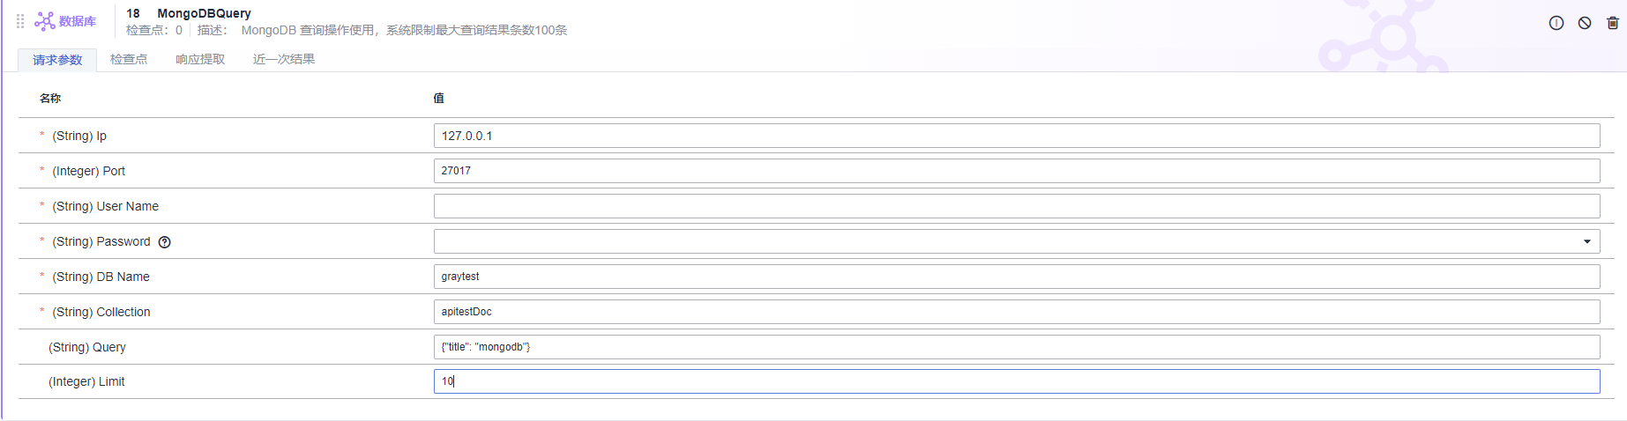Screen dimensions: 1627x421
Task: Select the 请求参数 tab
Action: click(x=57, y=60)
